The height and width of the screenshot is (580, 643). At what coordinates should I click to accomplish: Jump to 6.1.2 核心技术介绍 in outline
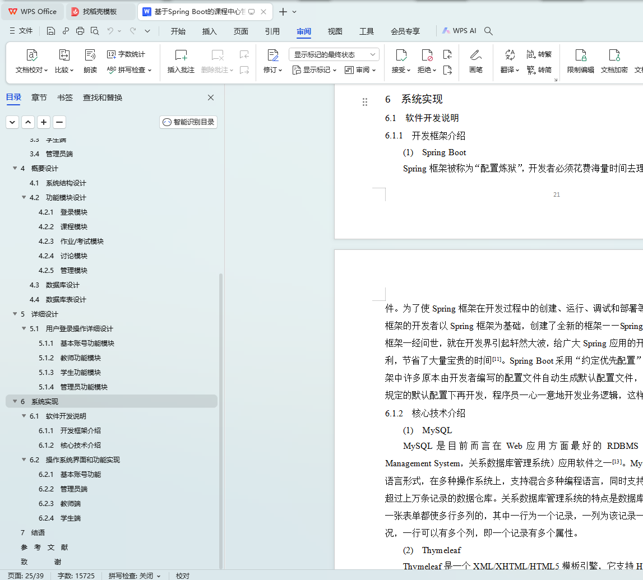click(70, 445)
